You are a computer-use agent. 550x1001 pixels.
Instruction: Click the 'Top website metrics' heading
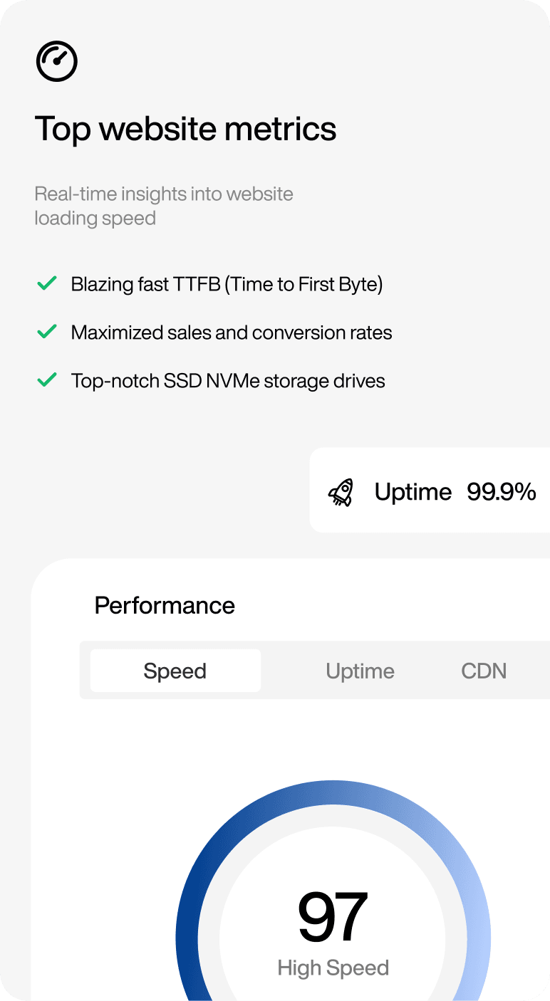[185, 129]
